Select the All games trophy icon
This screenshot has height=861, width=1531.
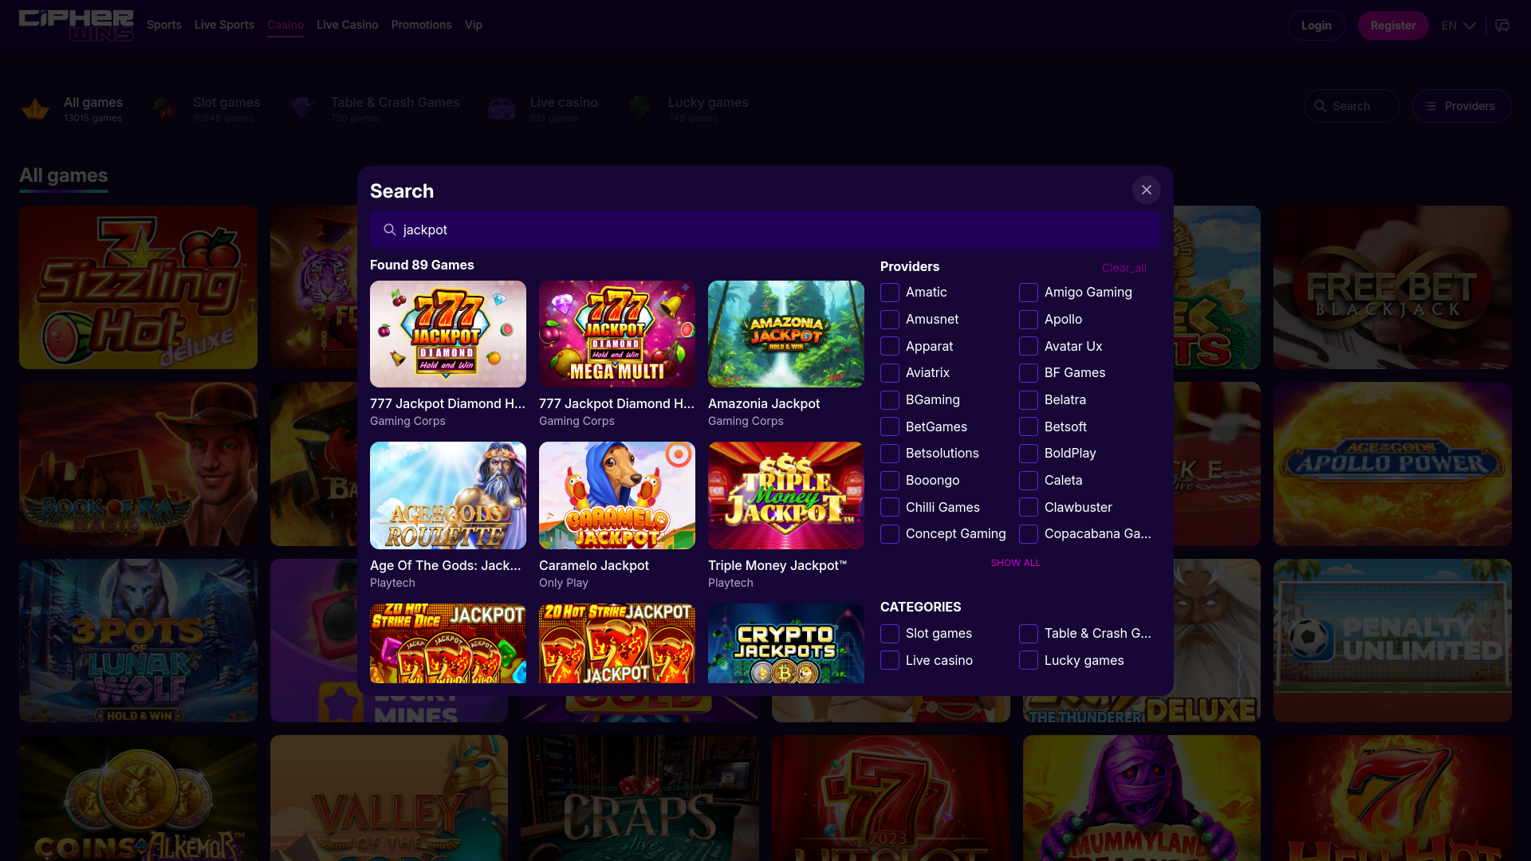[x=36, y=108]
